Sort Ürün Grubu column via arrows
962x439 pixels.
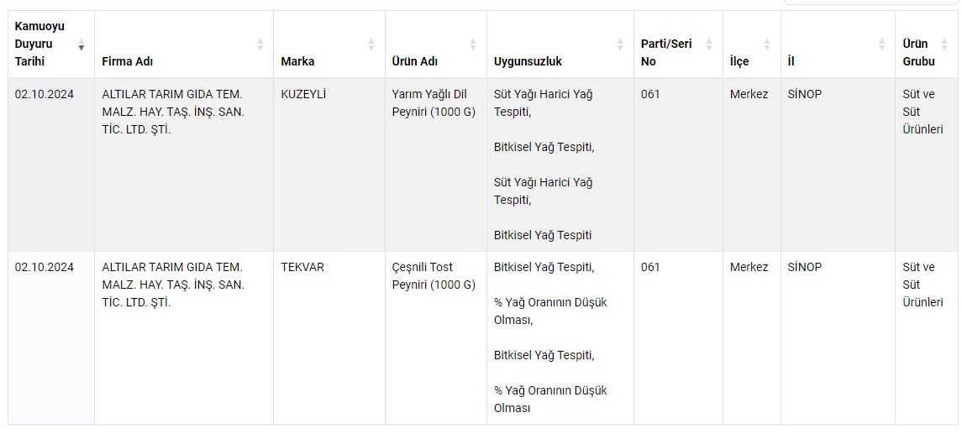(944, 44)
